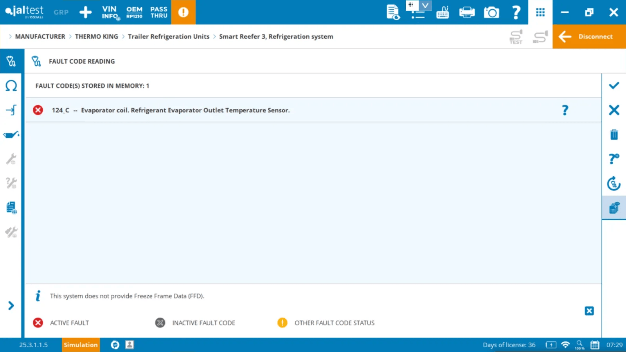
Task: Click the INACTIVE FAULT CODE legend label
Action: pyautogui.click(x=203, y=323)
